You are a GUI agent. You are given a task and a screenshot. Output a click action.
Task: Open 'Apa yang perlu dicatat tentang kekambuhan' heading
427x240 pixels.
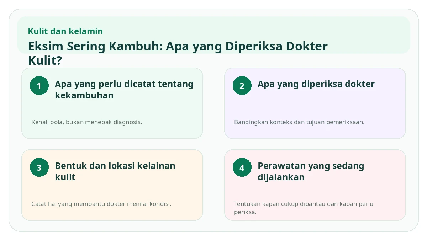[x=124, y=90]
